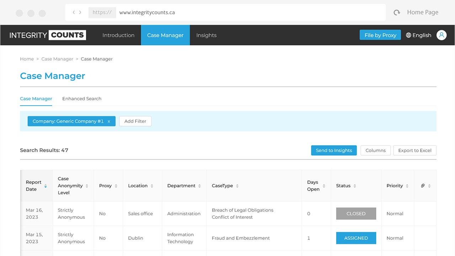Sort by Case Anonymity Level arrows
The image size is (455, 256).
87,186
